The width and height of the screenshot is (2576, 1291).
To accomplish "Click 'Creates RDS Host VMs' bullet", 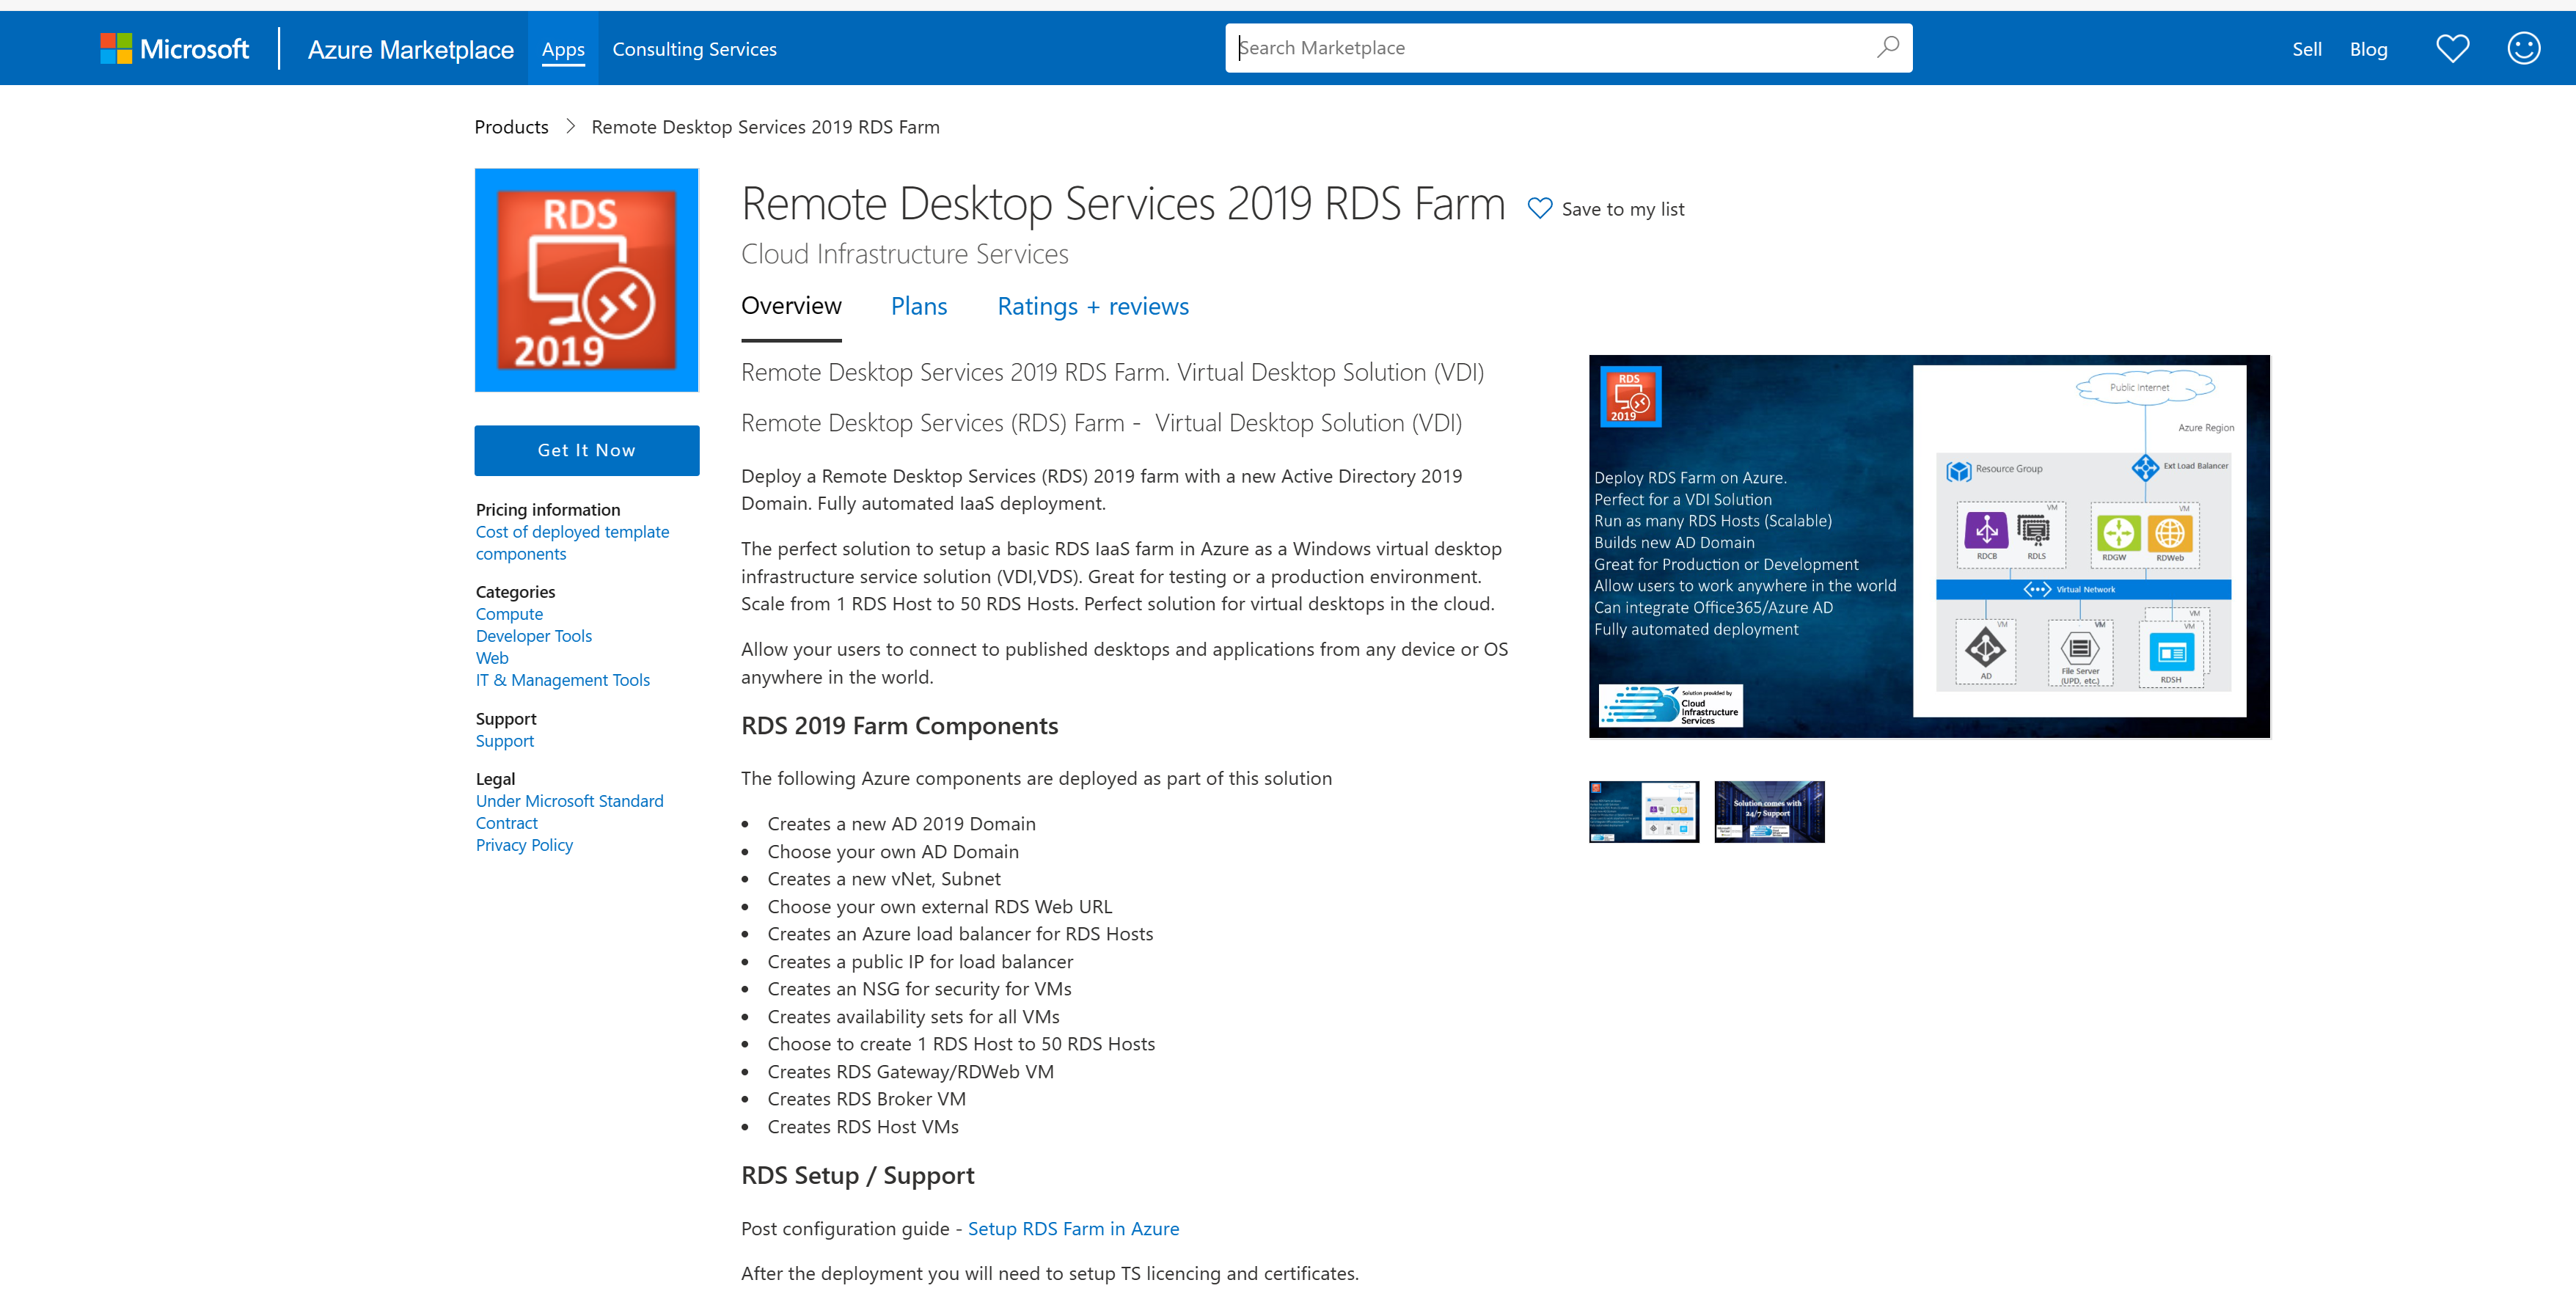I will 862,1126.
